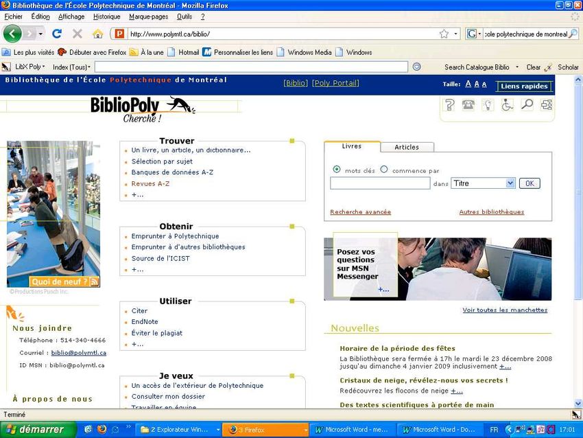Open the help question mark quick icon

pos(449,105)
